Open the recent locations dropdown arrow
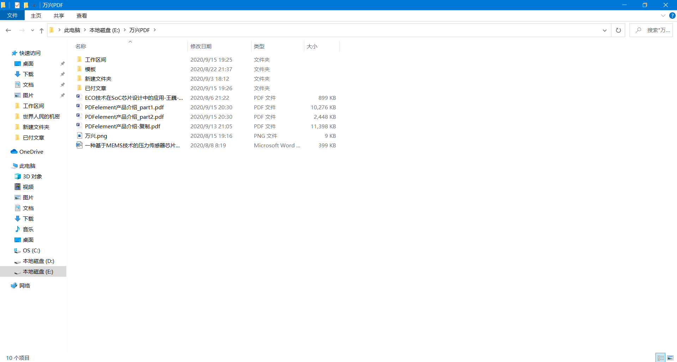Screen dimensions: 677x362 coord(32,30)
